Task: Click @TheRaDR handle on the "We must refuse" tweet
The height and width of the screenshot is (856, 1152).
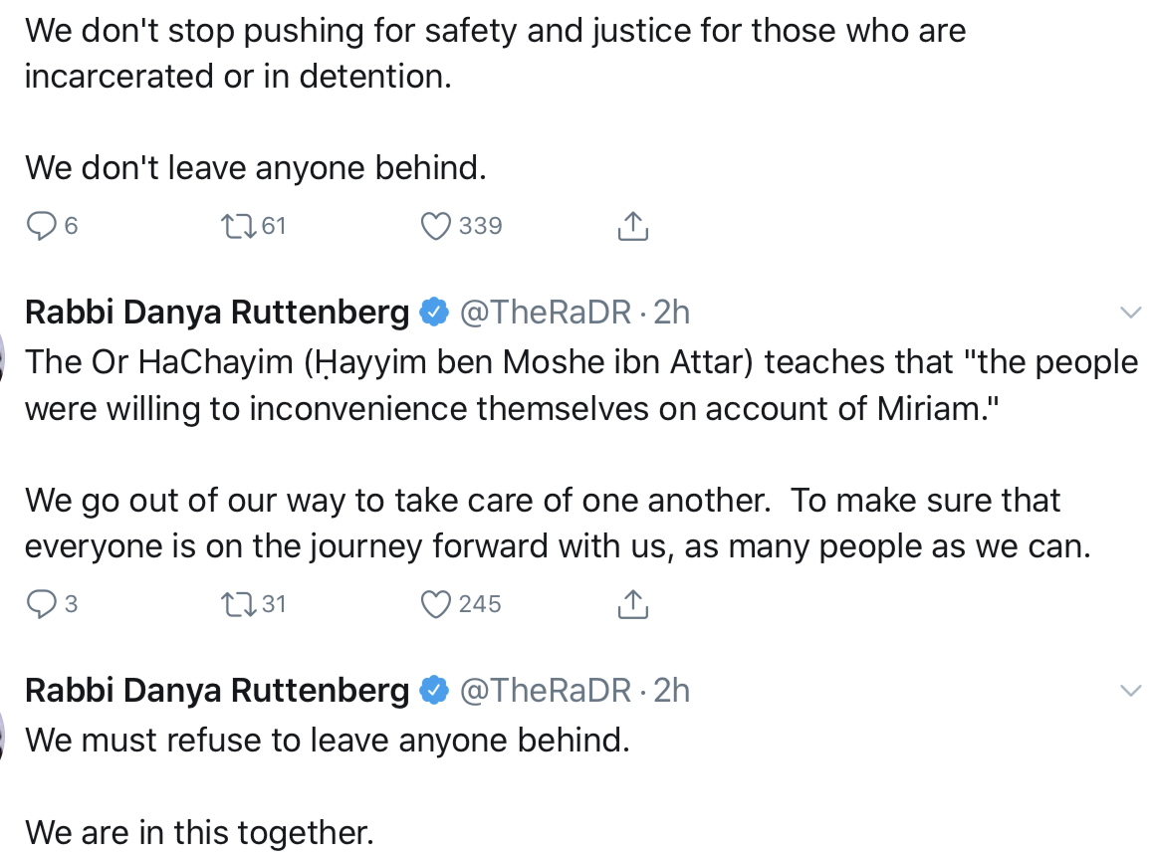Action: [x=545, y=690]
